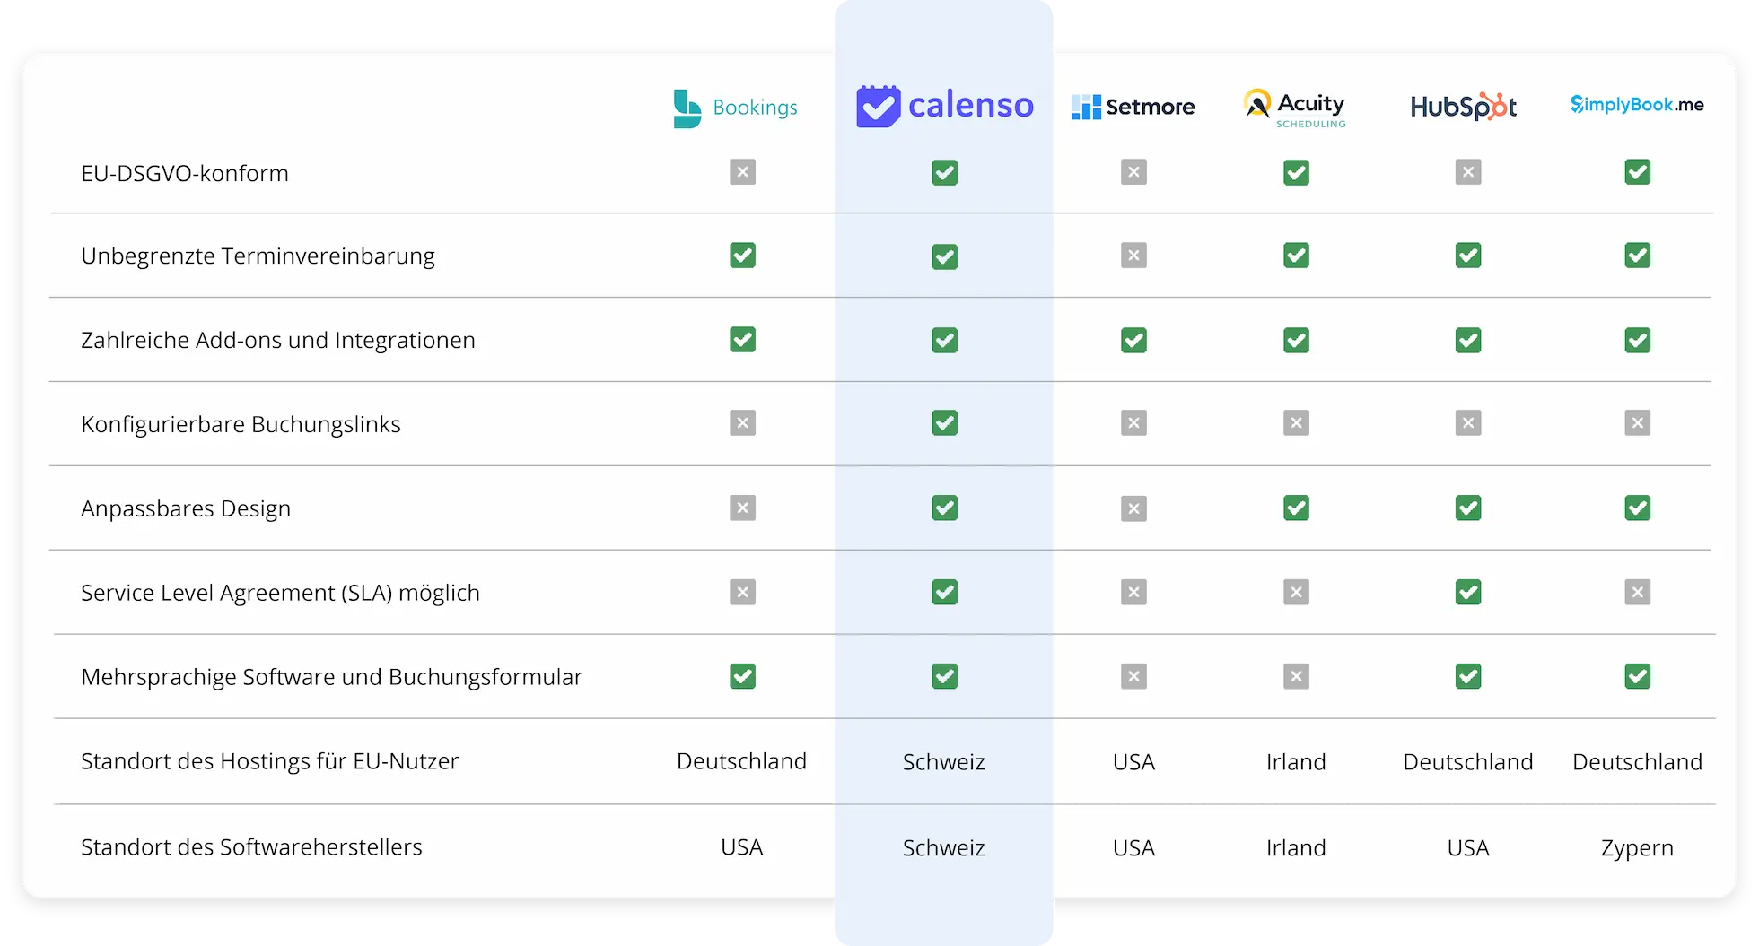1759x946 pixels.
Task: Click Bookings cross mark for Anpassbares Design
Action: [x=742, y=508]
